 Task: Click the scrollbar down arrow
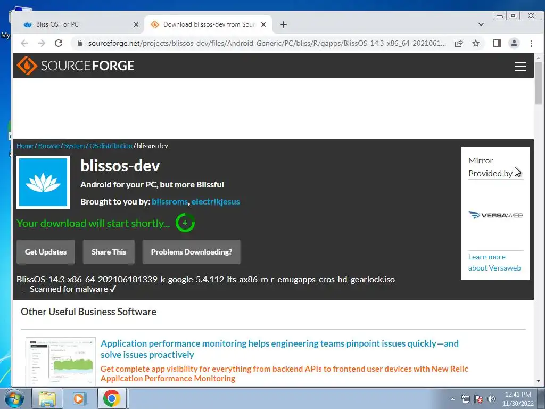coord(538,381)
